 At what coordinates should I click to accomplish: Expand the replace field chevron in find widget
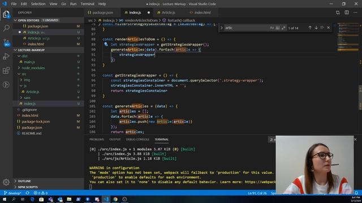click(221, 28)
